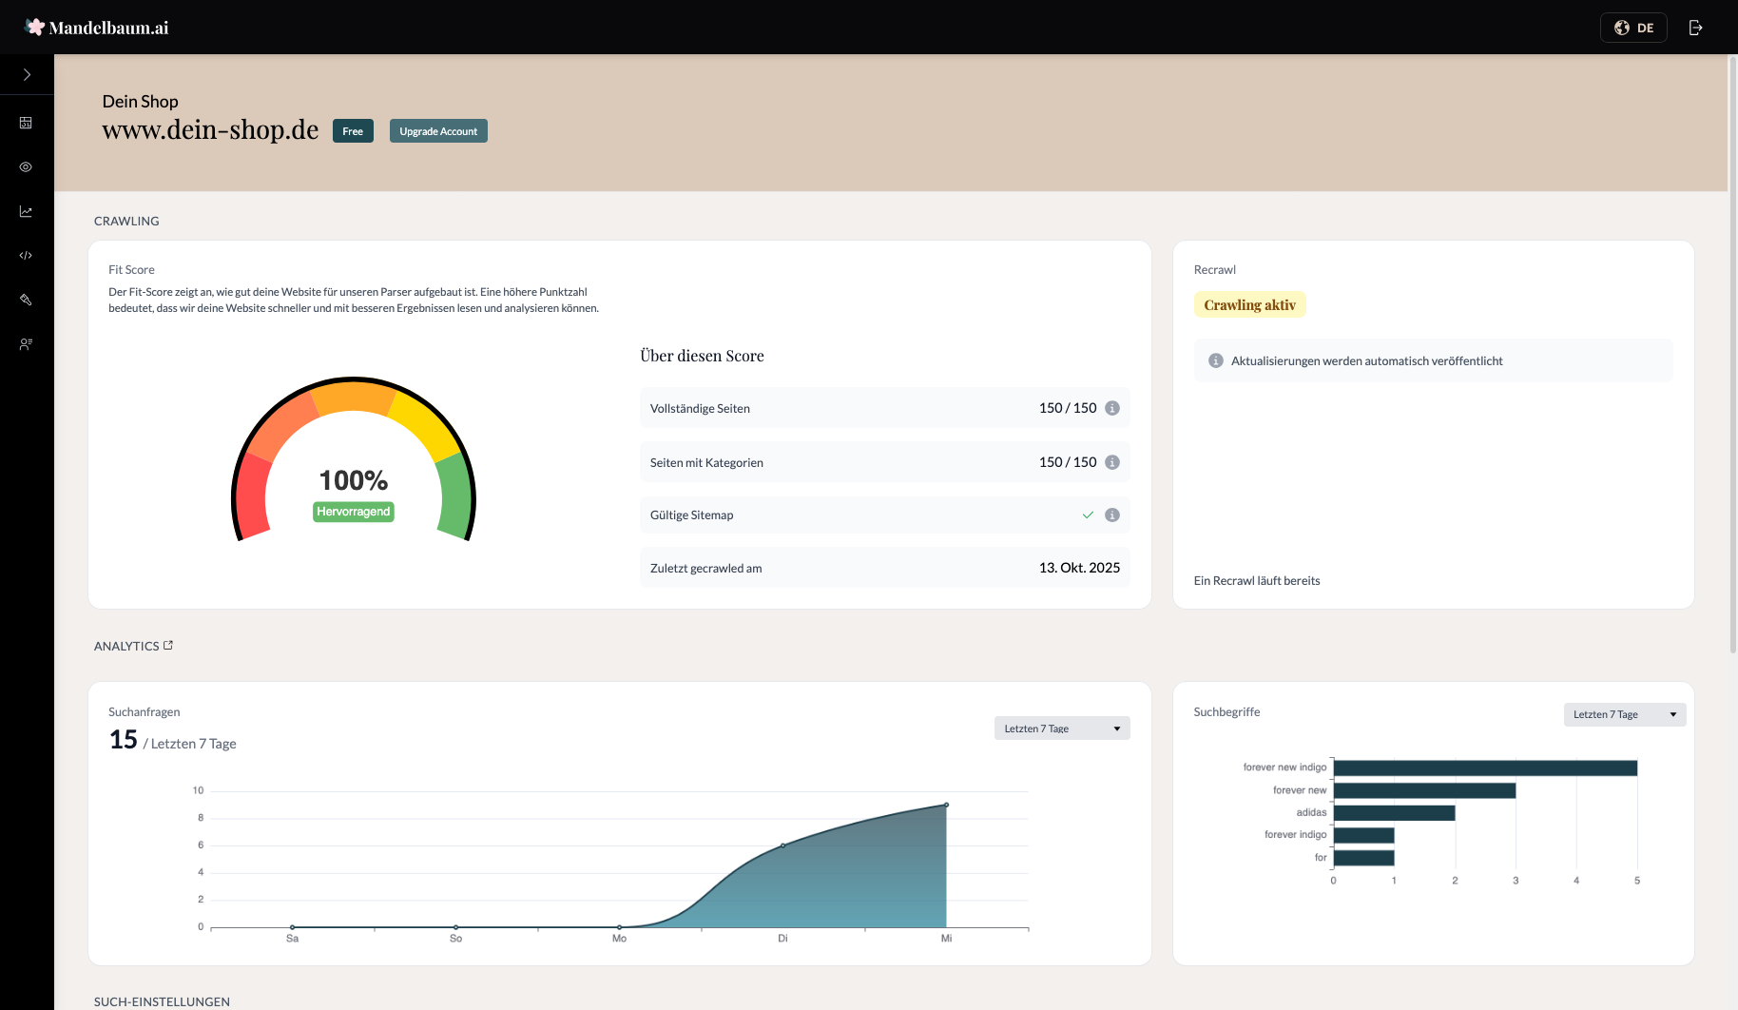
Task: Show the info tooltip next to Vollständige Seiten
Action: coord(1112,408)
